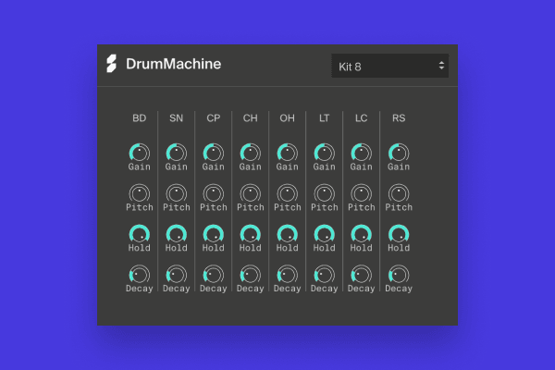555x370 pixels.
Task: Click the LC Gain knob
Action: click(x=361, y=153)
